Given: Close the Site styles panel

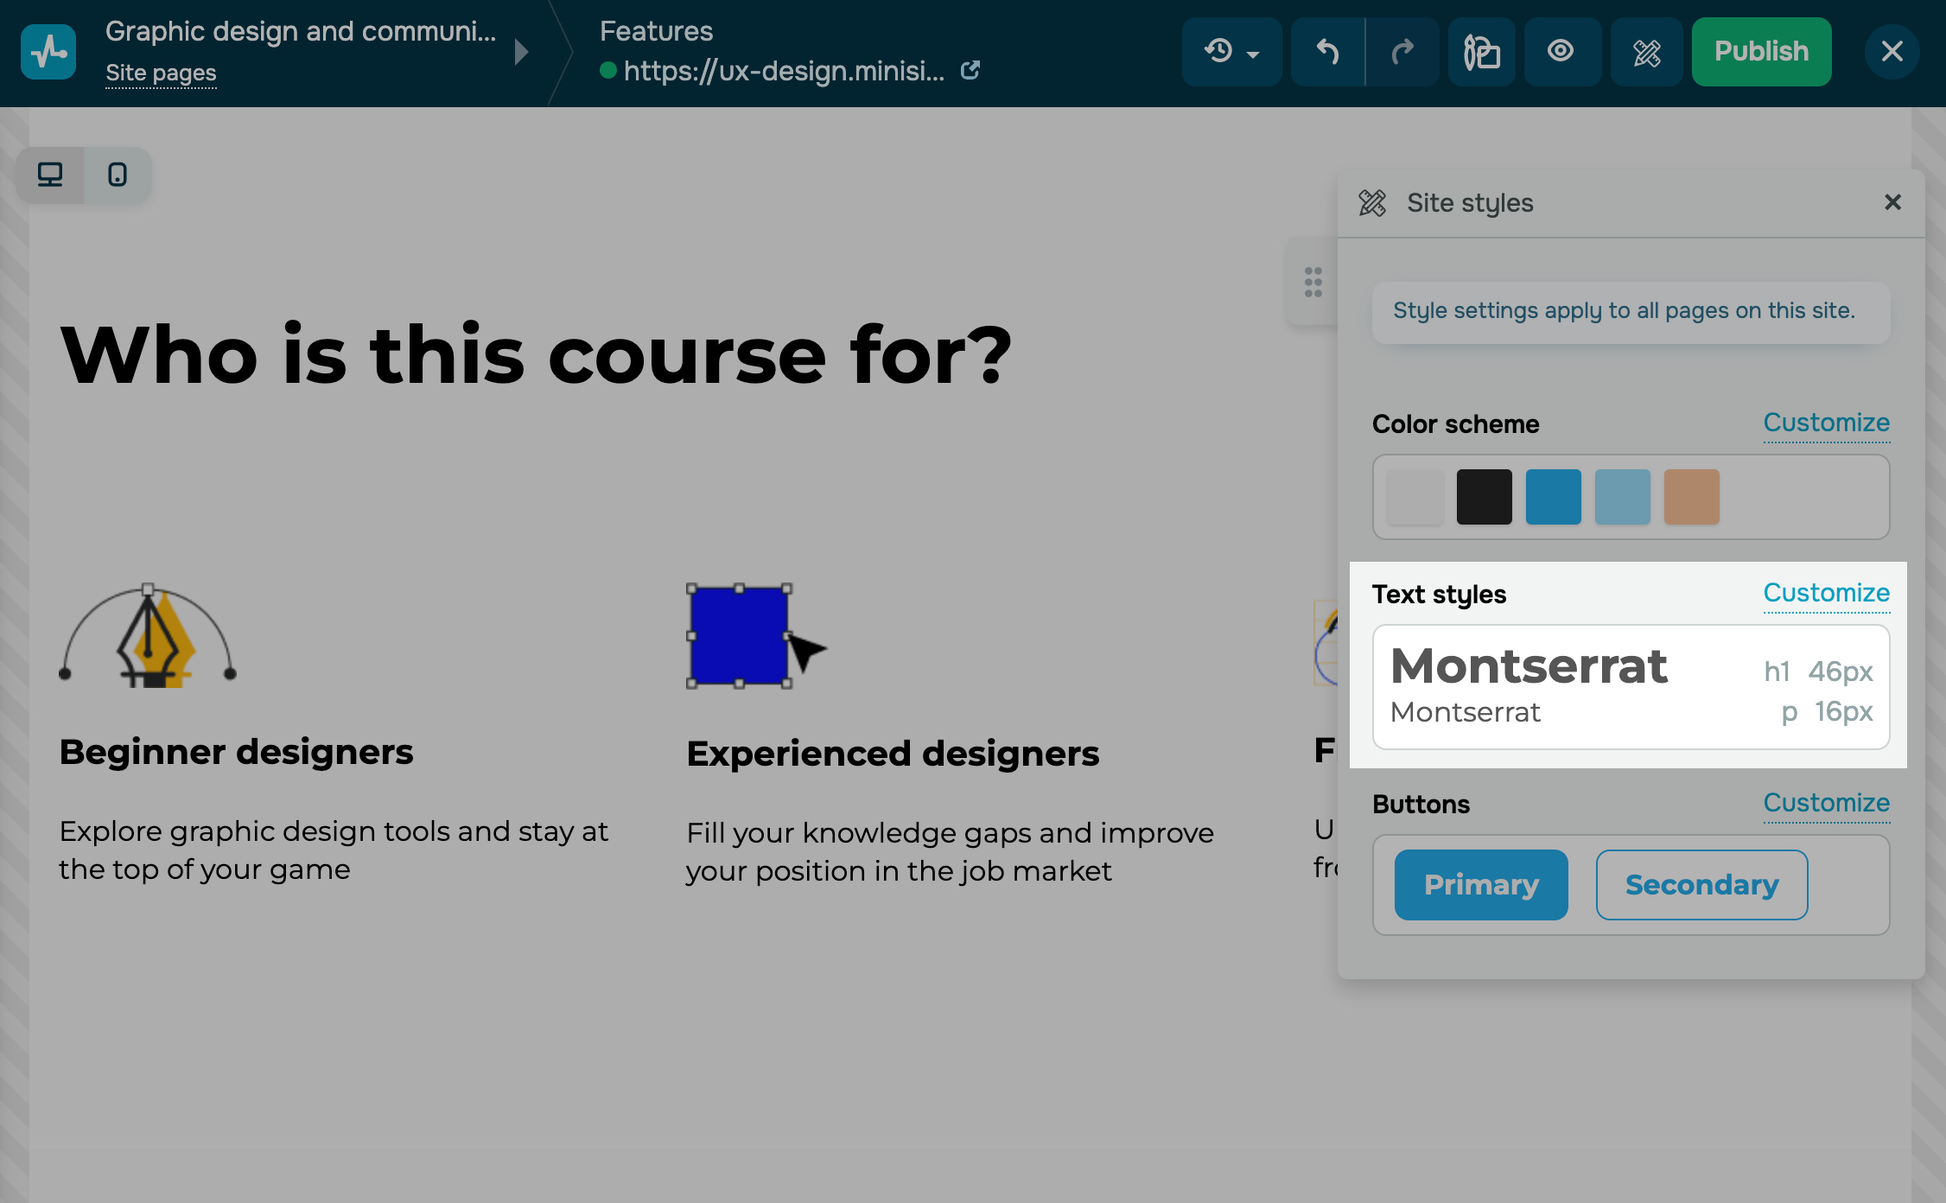Looking at the screenshot, I should pyautogui.click(x=1892, y=202).
